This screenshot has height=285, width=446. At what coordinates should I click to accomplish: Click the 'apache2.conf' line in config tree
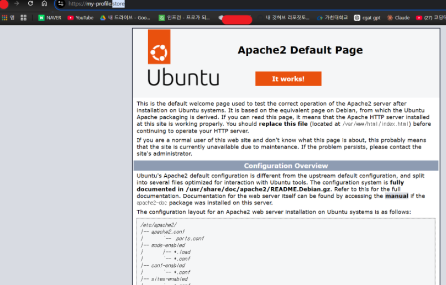pos(168,232)
